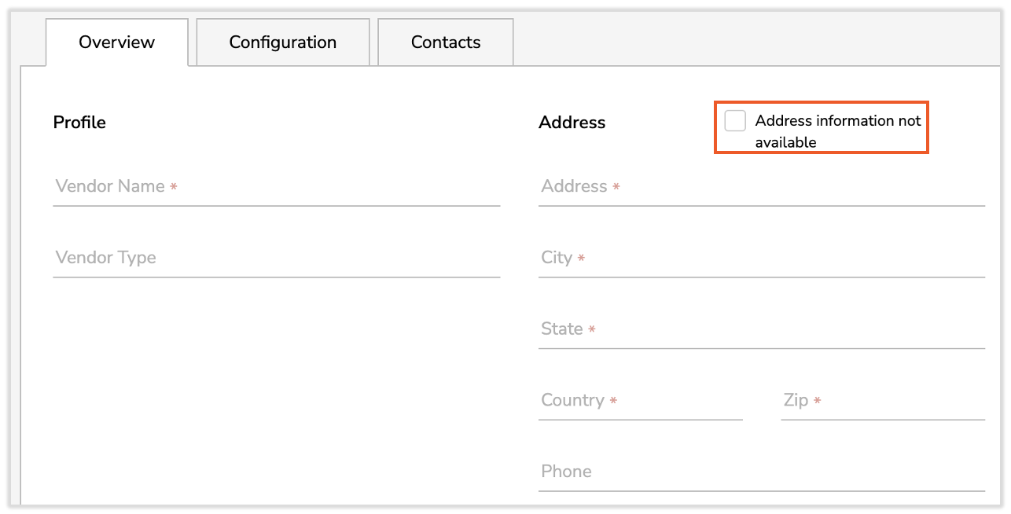Click the label 'Address information not available'
This screenshot has height=514, width=1011.
click(x=838, y=130)
